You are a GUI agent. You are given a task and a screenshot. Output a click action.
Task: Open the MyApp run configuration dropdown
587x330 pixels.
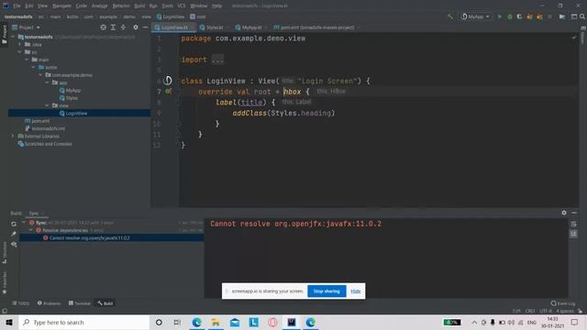(476, 16)
